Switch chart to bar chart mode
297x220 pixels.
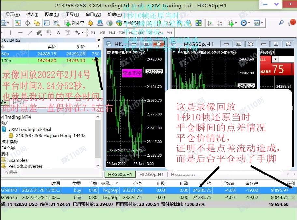click(x=149, y=23)
